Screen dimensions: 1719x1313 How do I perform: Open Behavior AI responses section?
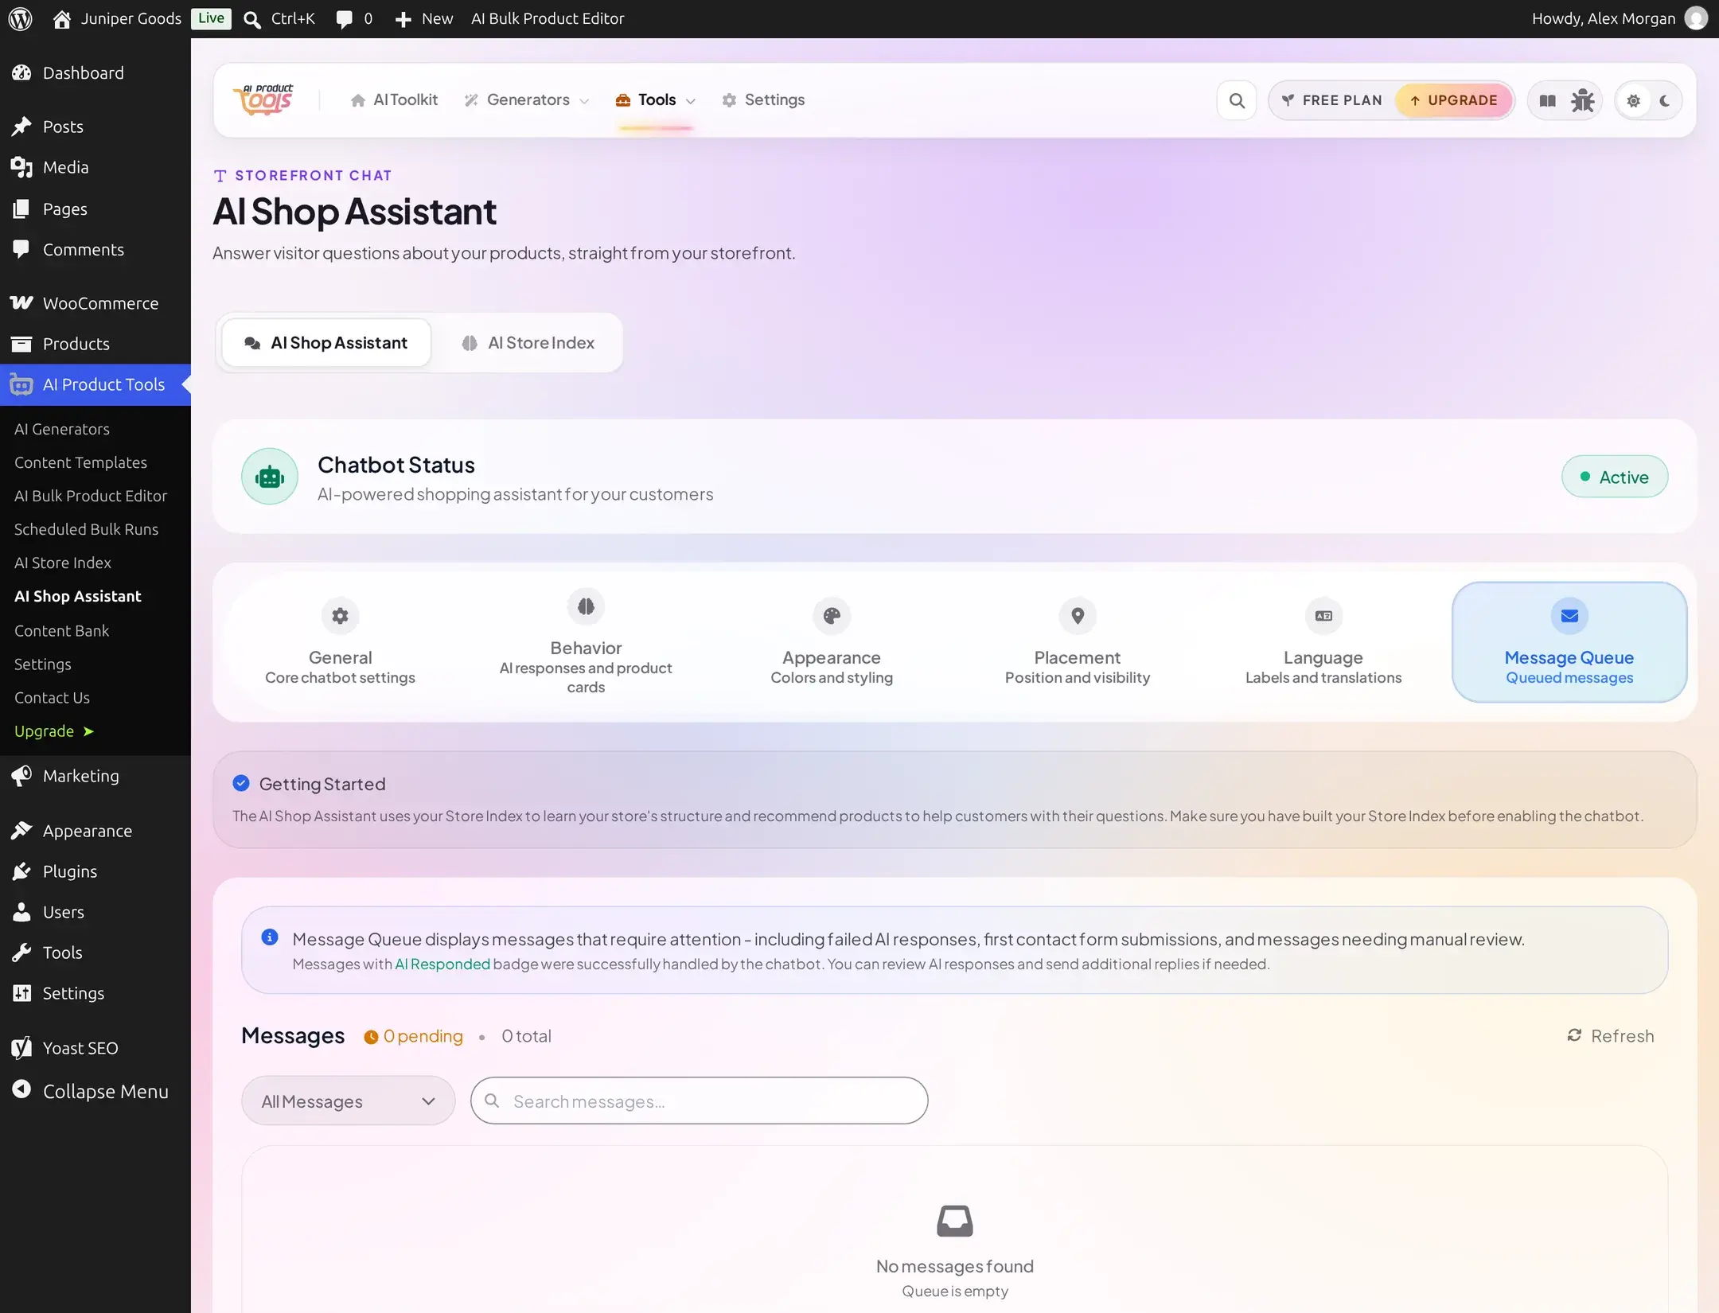click(x=586, y=643)
